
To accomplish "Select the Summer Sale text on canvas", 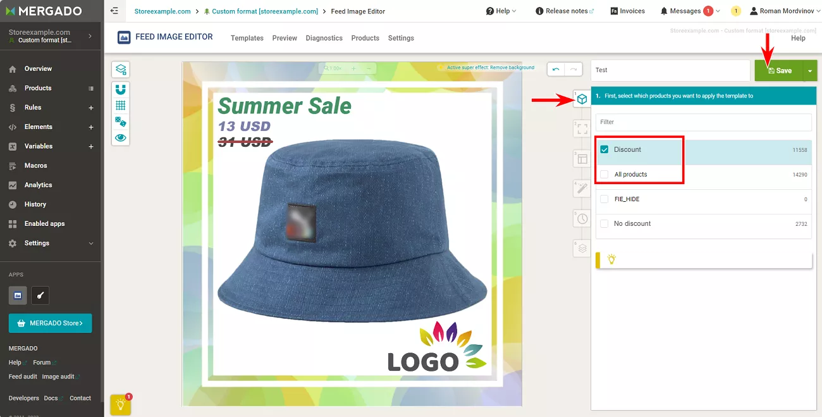I will coord(284,106).
